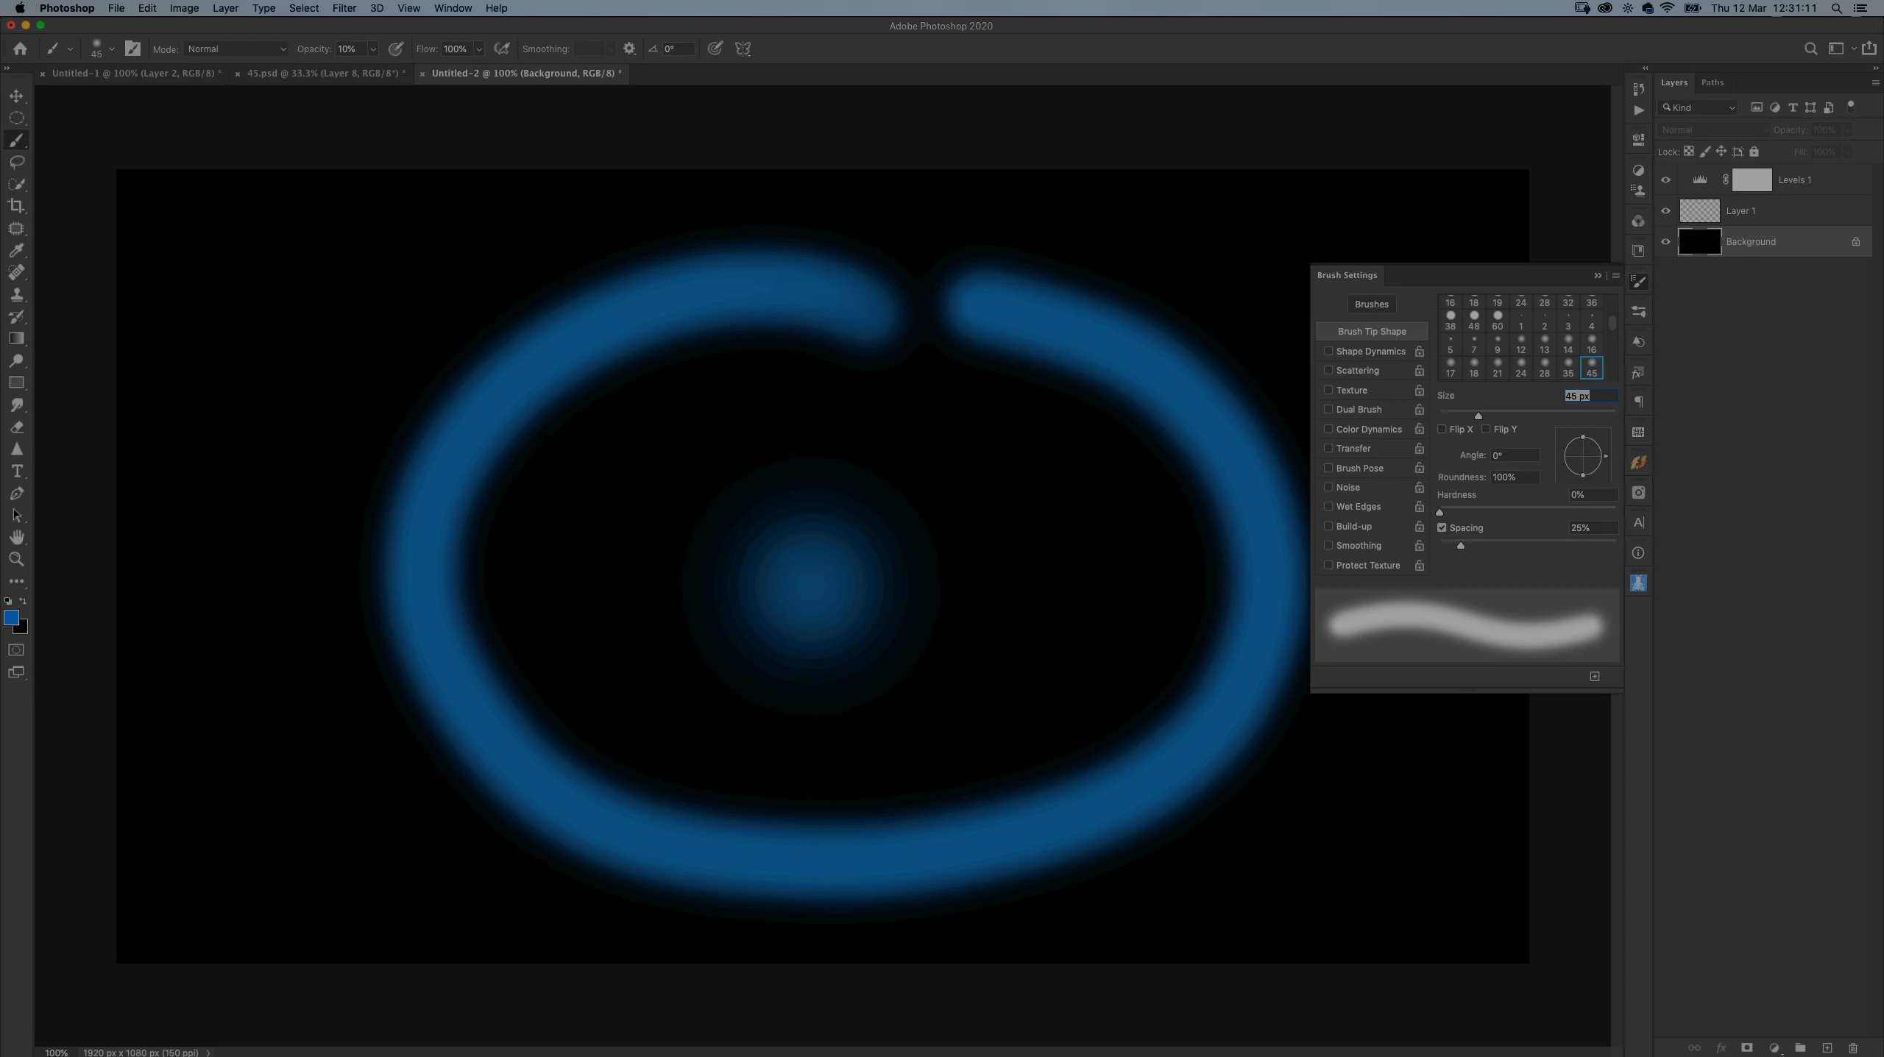Open the Filter menu

[344, 8]
